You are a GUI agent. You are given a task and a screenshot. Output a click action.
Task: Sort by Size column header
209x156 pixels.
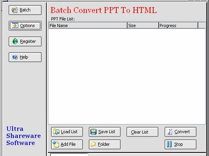pyautogui.click(x=143, y=26)
